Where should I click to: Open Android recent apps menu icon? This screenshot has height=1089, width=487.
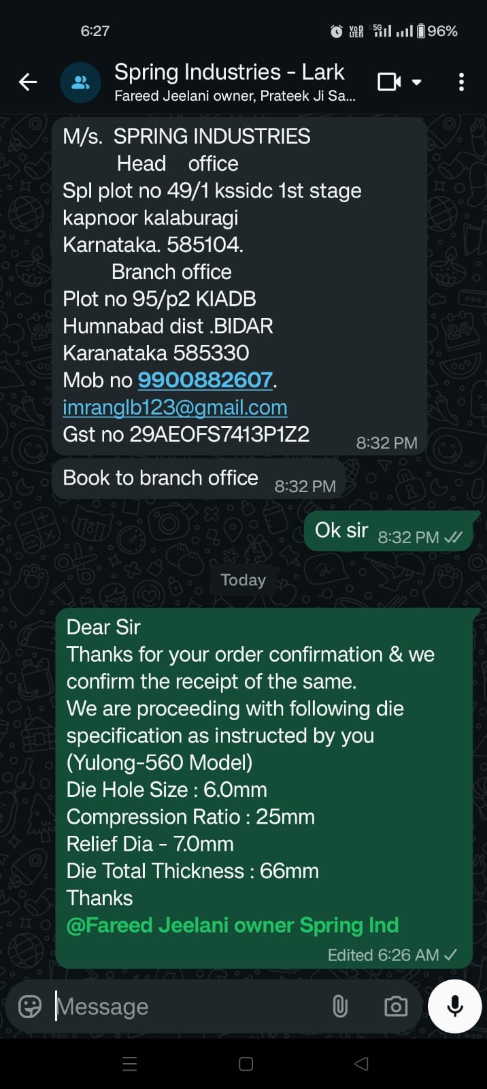point(129,1064)
